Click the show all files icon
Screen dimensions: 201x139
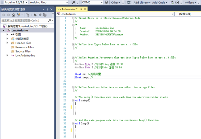click(45, 15)
